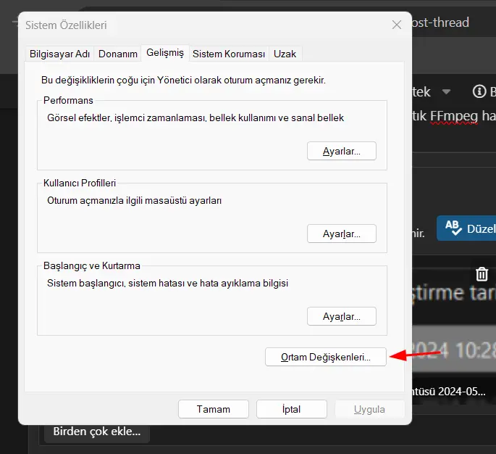Click the AB spell-check Düzel button
Viewport: 496px width, 454px height.
pyautogui.click(x=466, y=228)
